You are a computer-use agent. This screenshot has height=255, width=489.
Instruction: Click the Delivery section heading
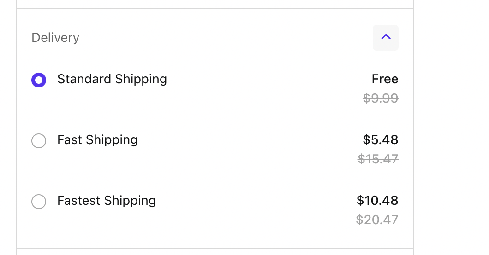pyautogui.click(x=55, y=38)
